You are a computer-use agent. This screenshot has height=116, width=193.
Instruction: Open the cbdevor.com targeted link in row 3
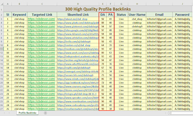tap(41, 19)
